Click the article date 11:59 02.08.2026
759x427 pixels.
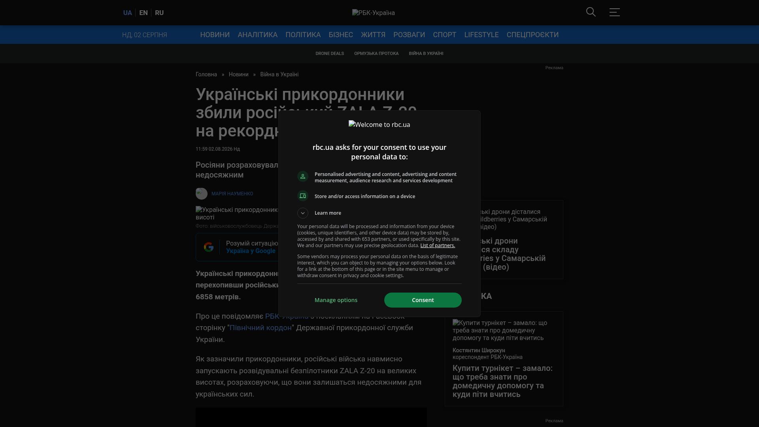(218, 149)
